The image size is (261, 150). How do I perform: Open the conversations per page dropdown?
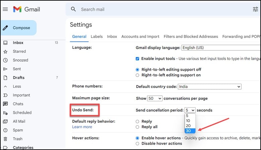(155, 98)
